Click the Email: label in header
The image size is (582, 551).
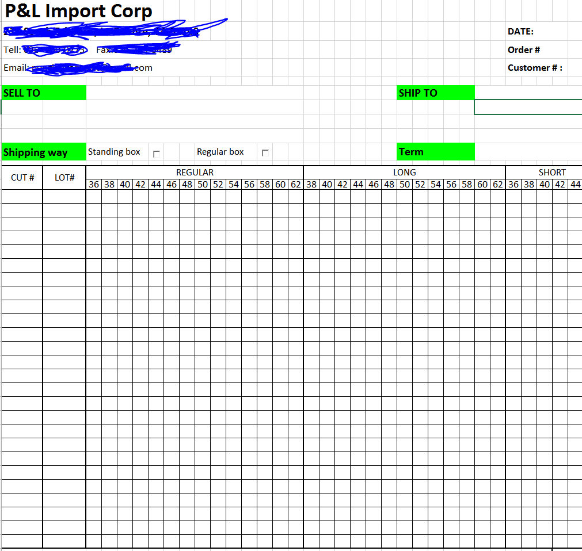pos(16,68)
